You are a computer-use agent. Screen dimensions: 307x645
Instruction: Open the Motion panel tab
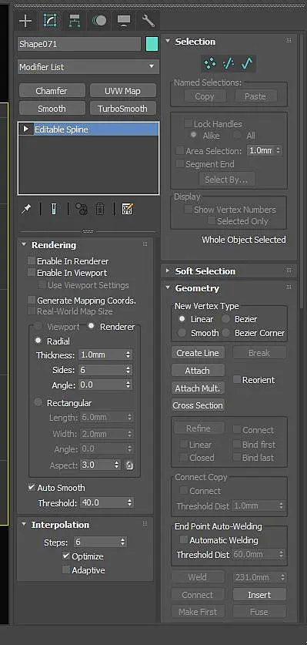coord(99,21)
